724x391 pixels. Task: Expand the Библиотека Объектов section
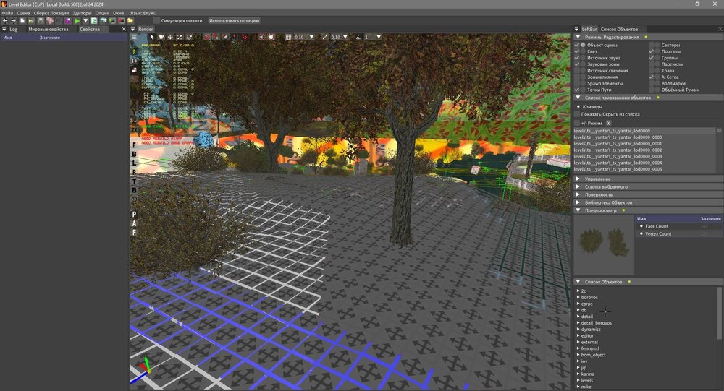578,202
